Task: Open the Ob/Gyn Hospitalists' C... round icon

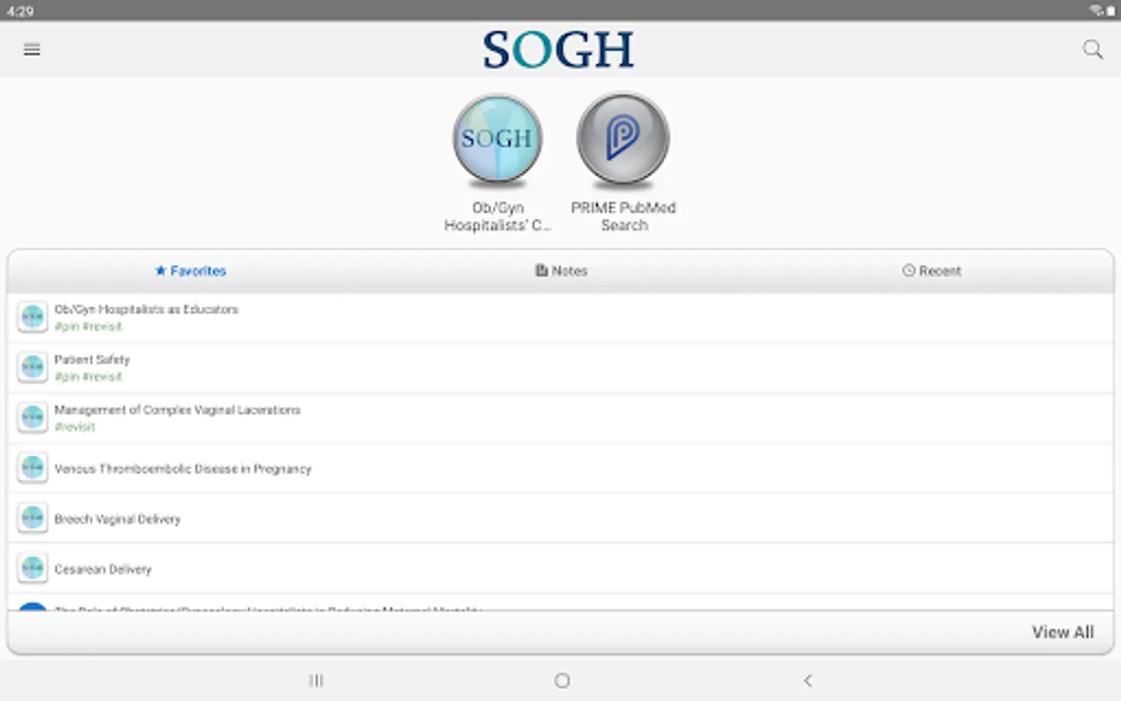Action: pos(497,140)
